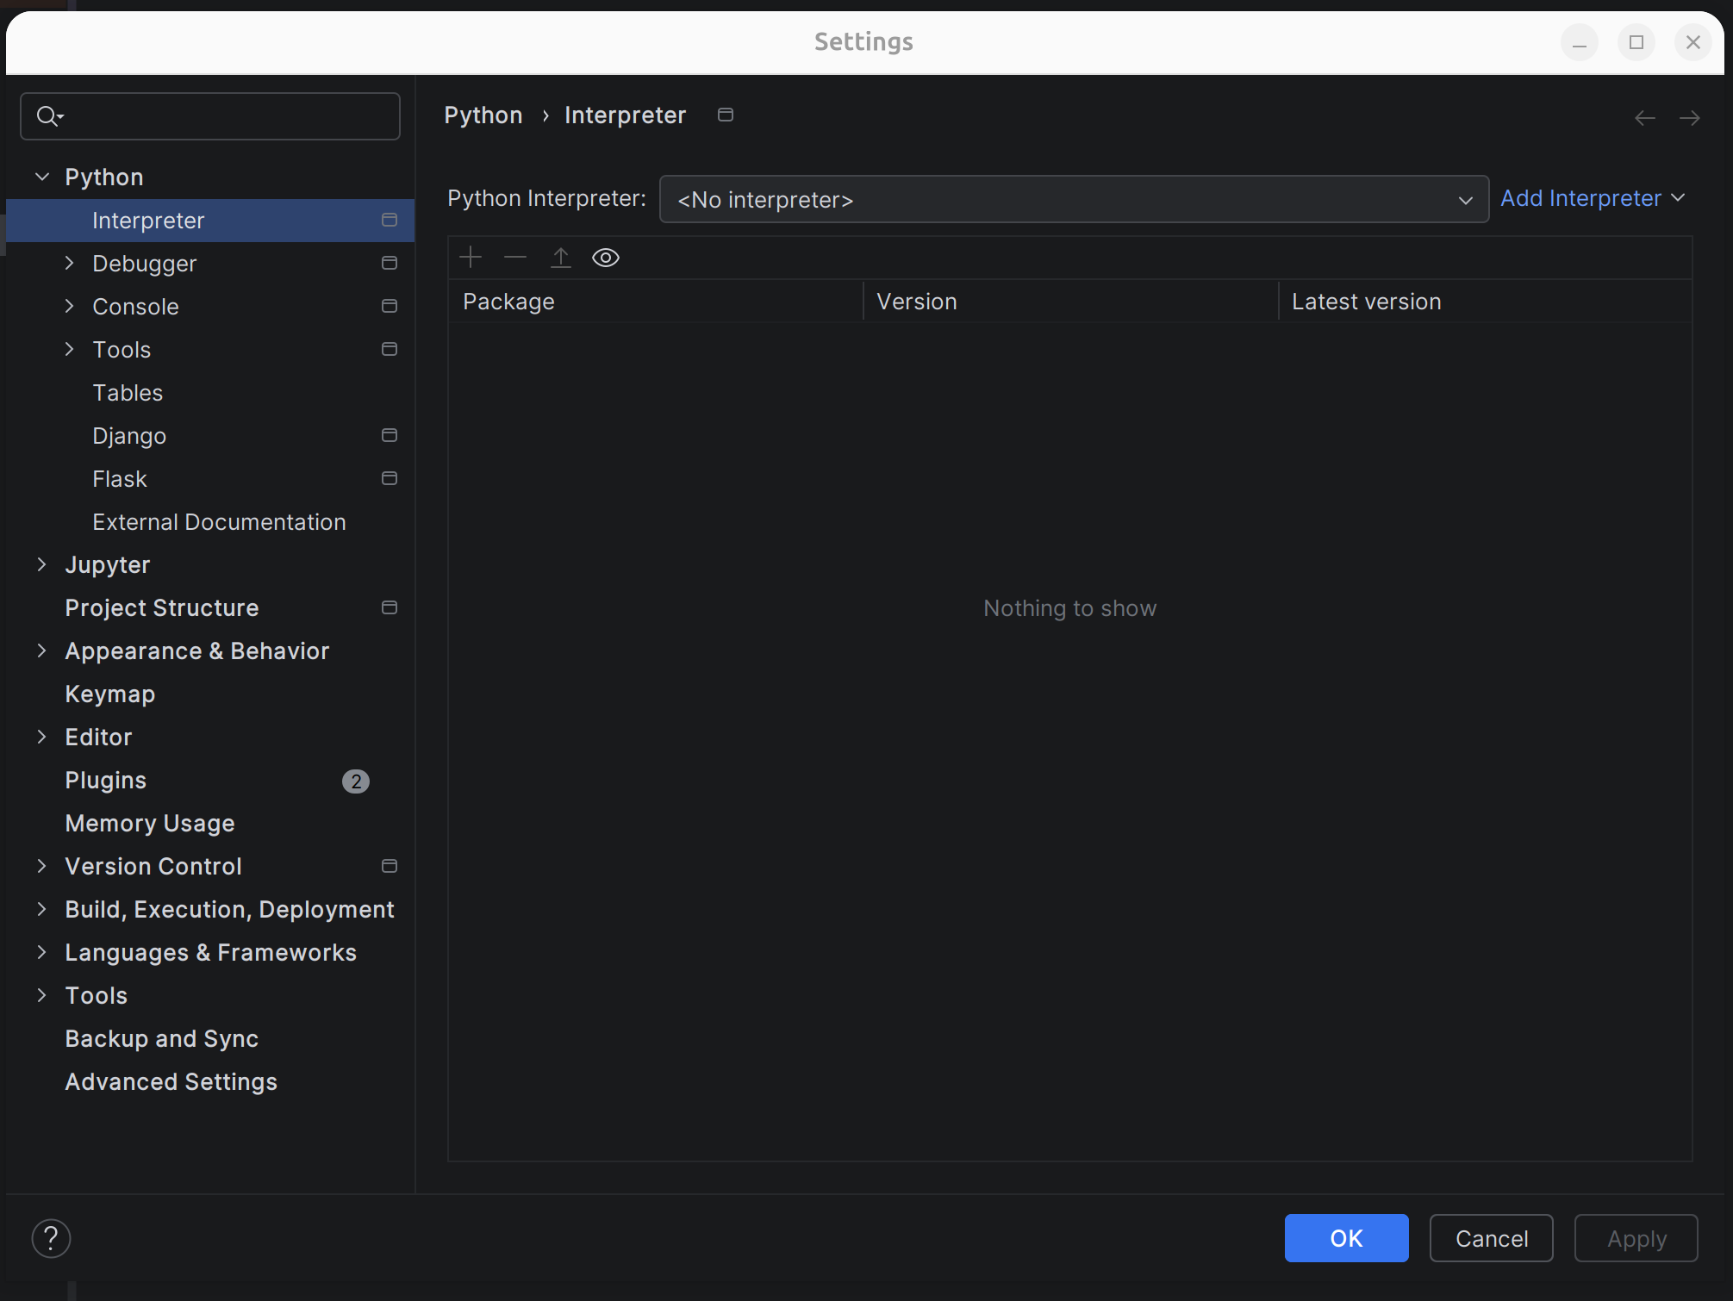This screenshot has width=1733, height=1301.
Task: Sort by Latest version column header
Action: pos(1486,302)
